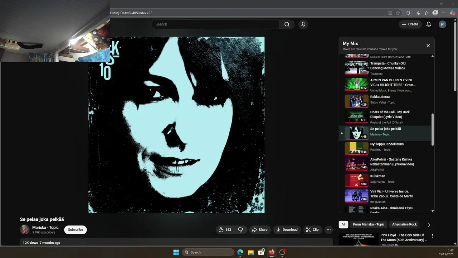
Task: Click the YouTube search input field
Action: click(215, 24)
